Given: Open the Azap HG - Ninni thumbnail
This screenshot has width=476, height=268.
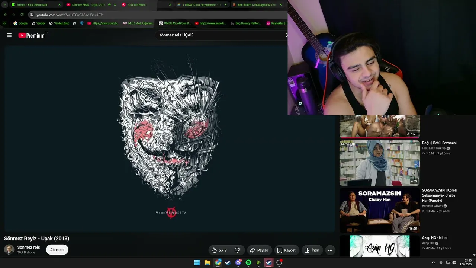Looking at the screenshot, I should pos(380,246).
